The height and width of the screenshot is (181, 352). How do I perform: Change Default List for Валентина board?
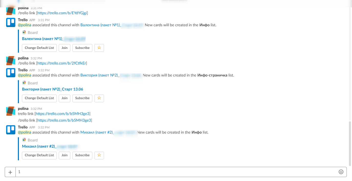coord(39,48)
